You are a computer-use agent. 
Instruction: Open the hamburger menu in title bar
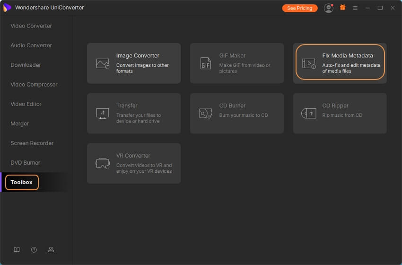355,8
